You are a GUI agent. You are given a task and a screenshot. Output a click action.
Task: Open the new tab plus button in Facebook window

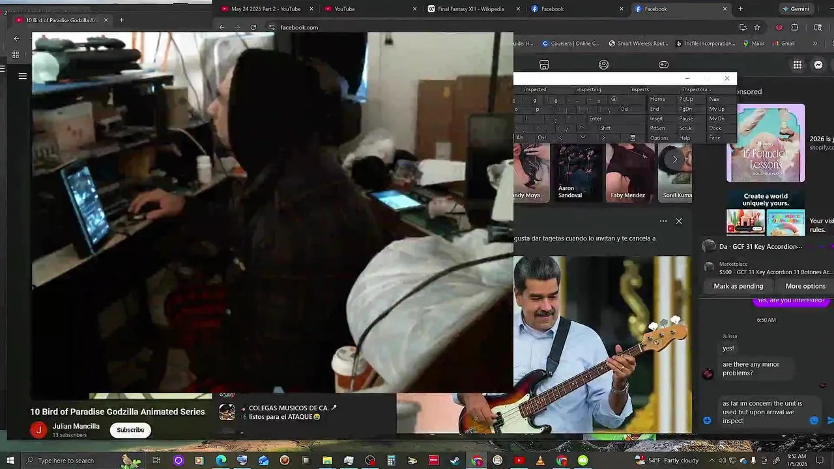click(x=740, y=9)
